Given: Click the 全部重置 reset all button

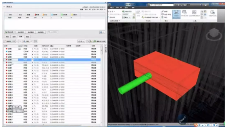Looking at the screenshot, I should click(x=21, y=32).
